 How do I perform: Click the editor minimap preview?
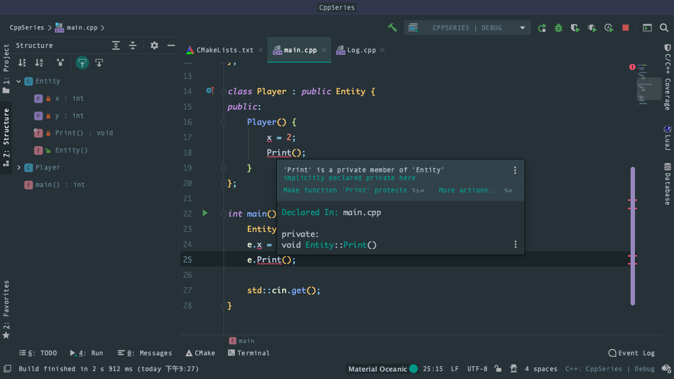click(648, 84)
